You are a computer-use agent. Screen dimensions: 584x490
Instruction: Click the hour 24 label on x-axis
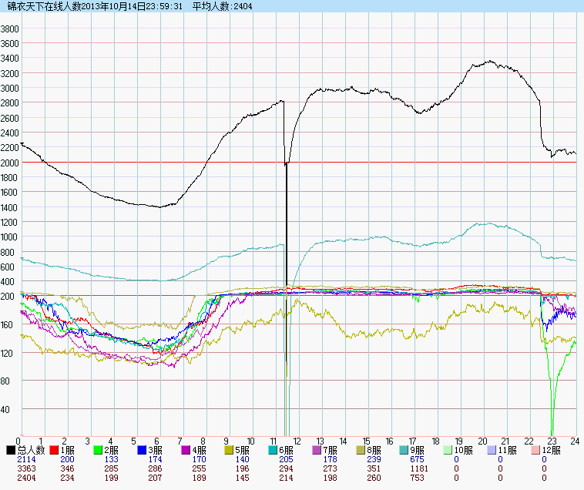pyautogui.click(x=575, y=441)
